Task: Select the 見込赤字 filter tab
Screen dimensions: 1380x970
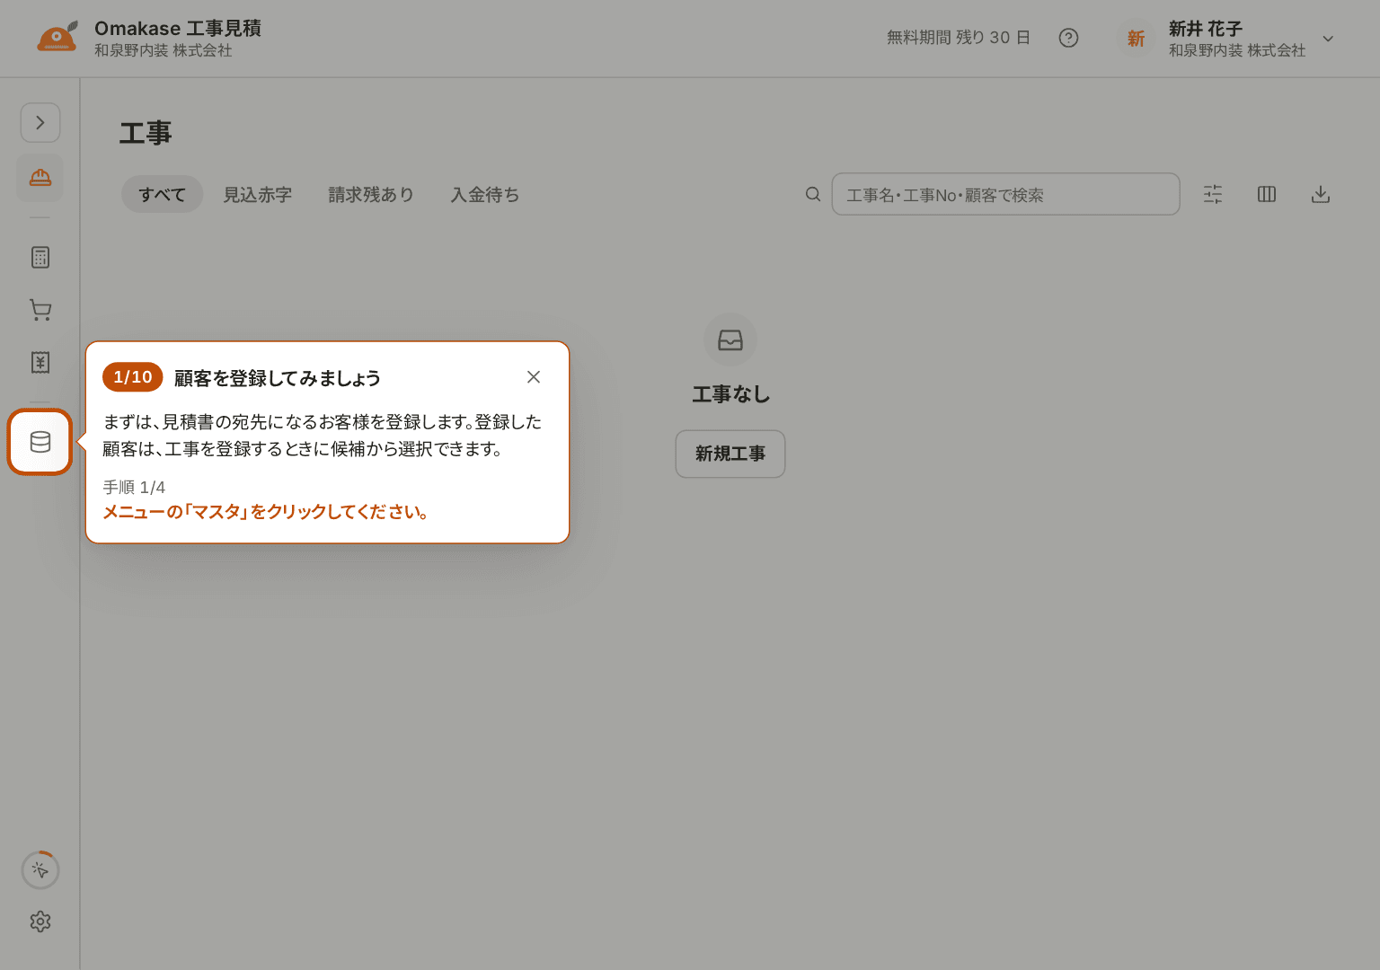Action: click(258, 195)
